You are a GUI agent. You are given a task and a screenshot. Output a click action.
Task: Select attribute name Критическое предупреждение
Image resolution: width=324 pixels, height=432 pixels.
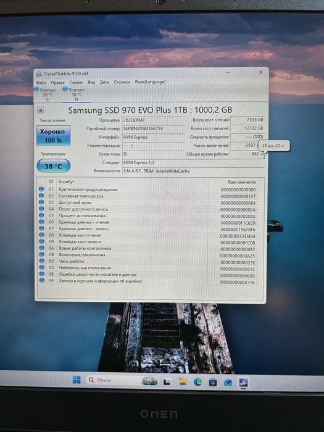tap(88, 189)
